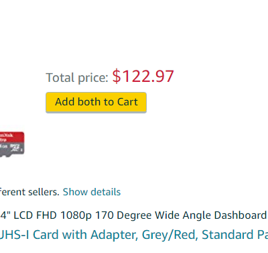Click the partially hidden 'sellers.' text

click(x=44, y=192)
